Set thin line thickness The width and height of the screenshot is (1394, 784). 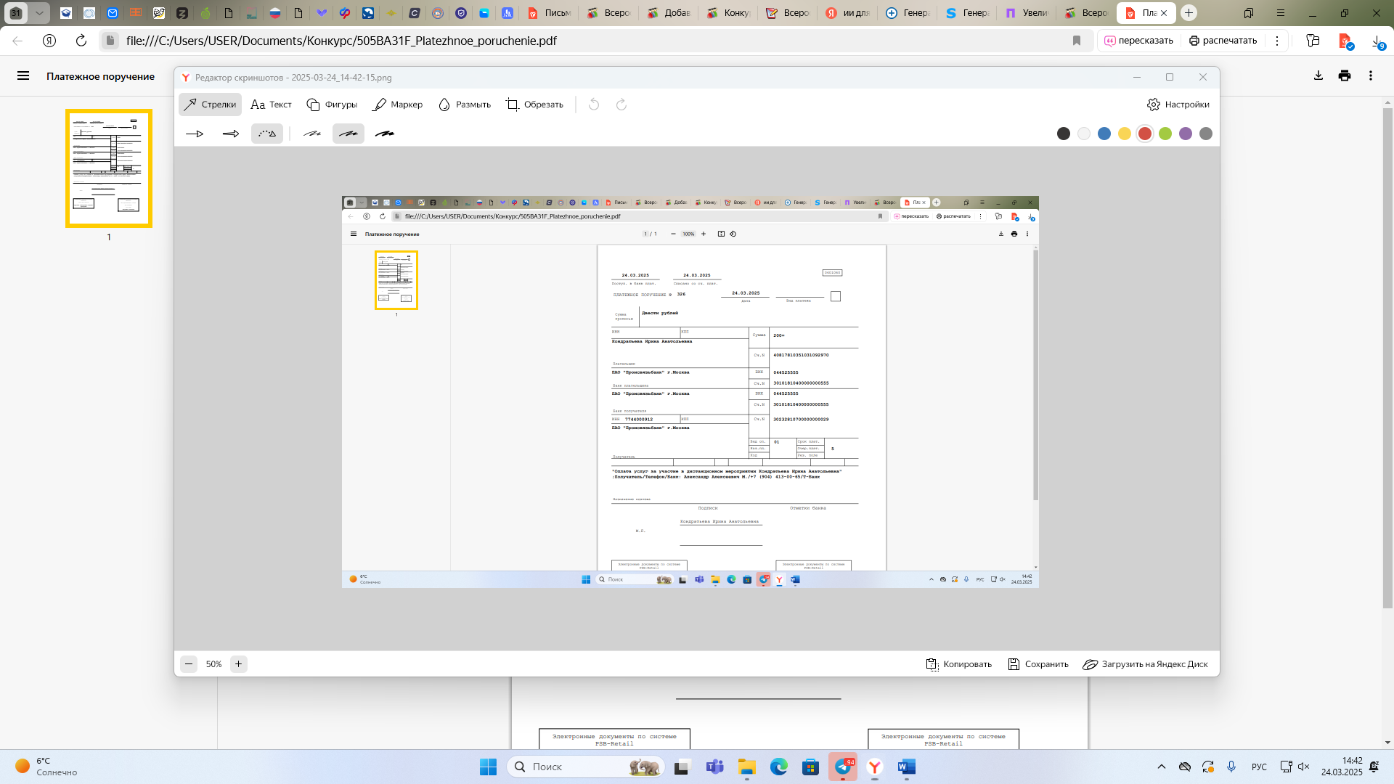[312, 134]
